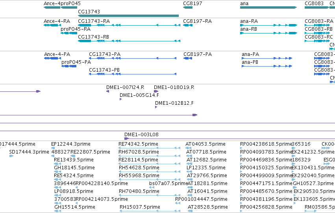This screenshot has width=335, height=213.
Task: Select the CG8197-RA transcript label
Action: tap(197, 21)
